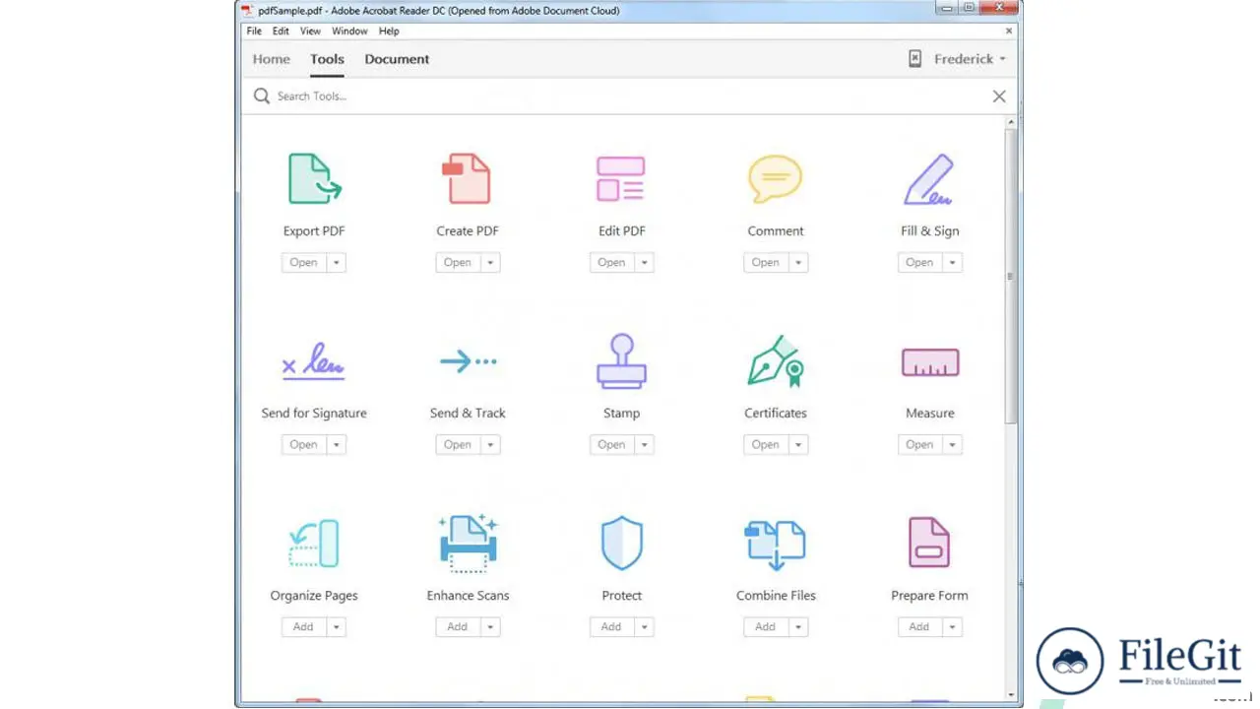Click the Enhance Scans scanner icon

468,543
